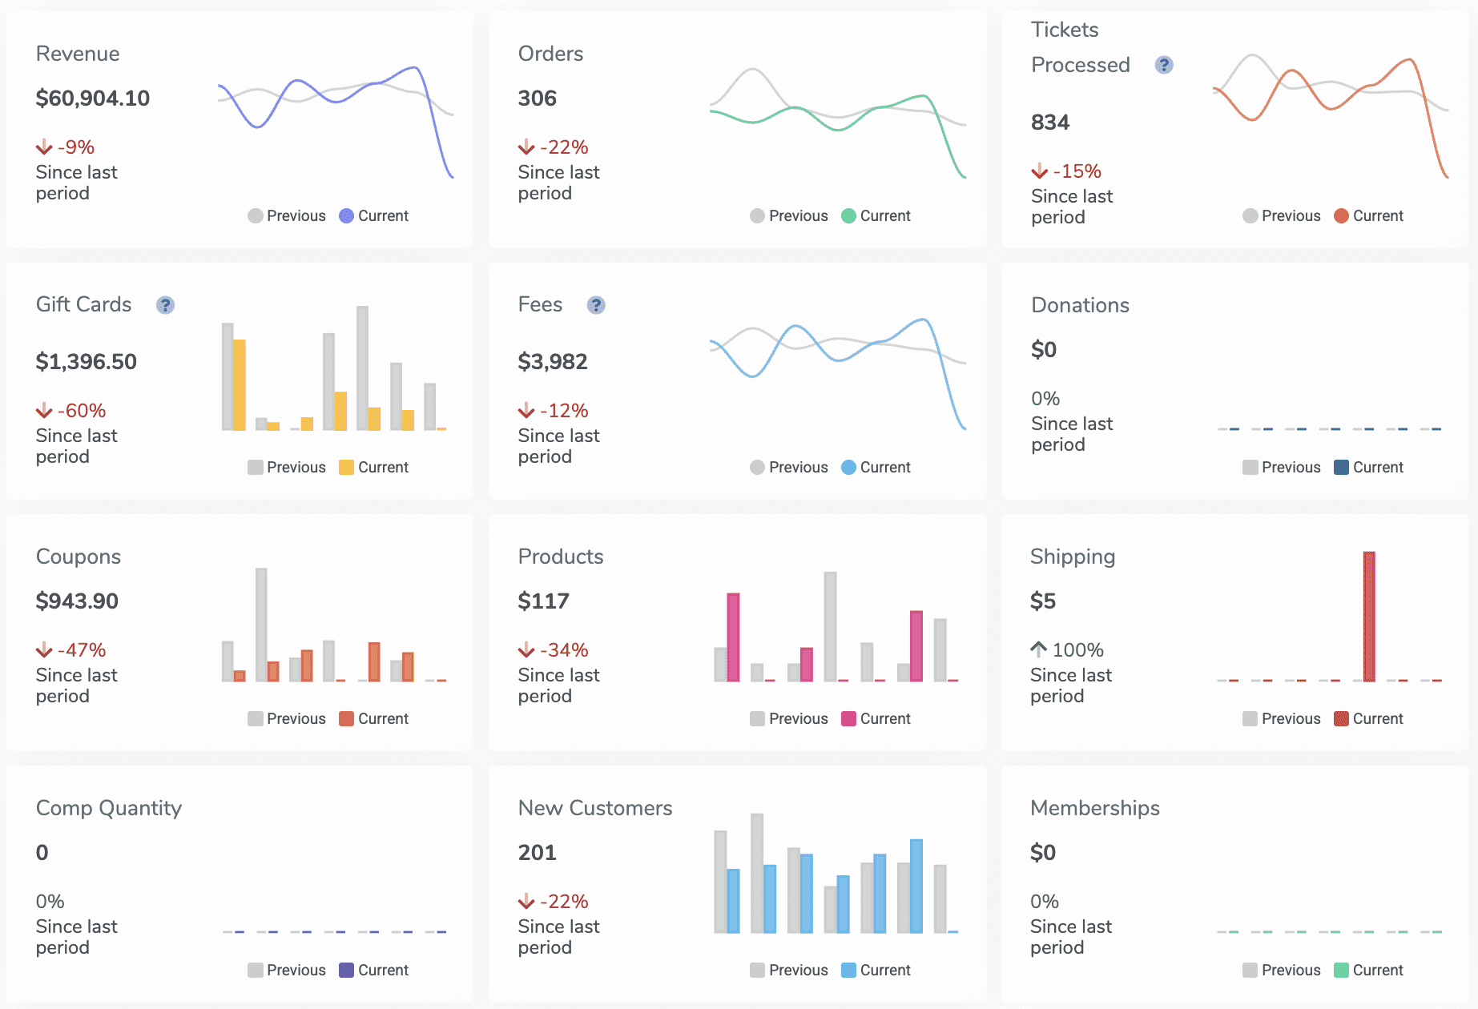This screenshot has height=1009, width=1478.
Task: Toggle Previous series in Memberships legend
Action: 1282,971
